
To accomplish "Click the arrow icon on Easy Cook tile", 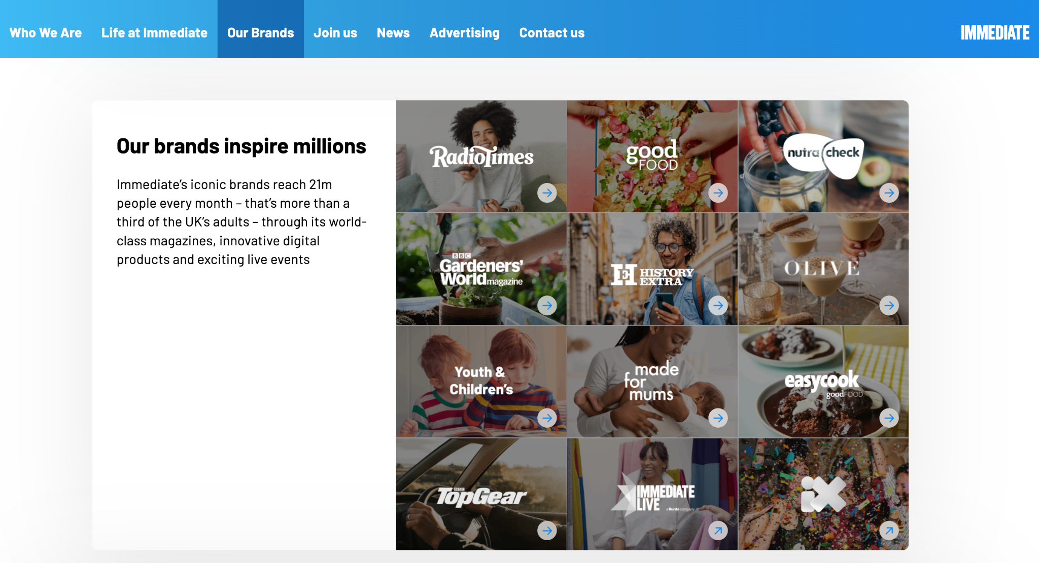I will tap(889, 418).
